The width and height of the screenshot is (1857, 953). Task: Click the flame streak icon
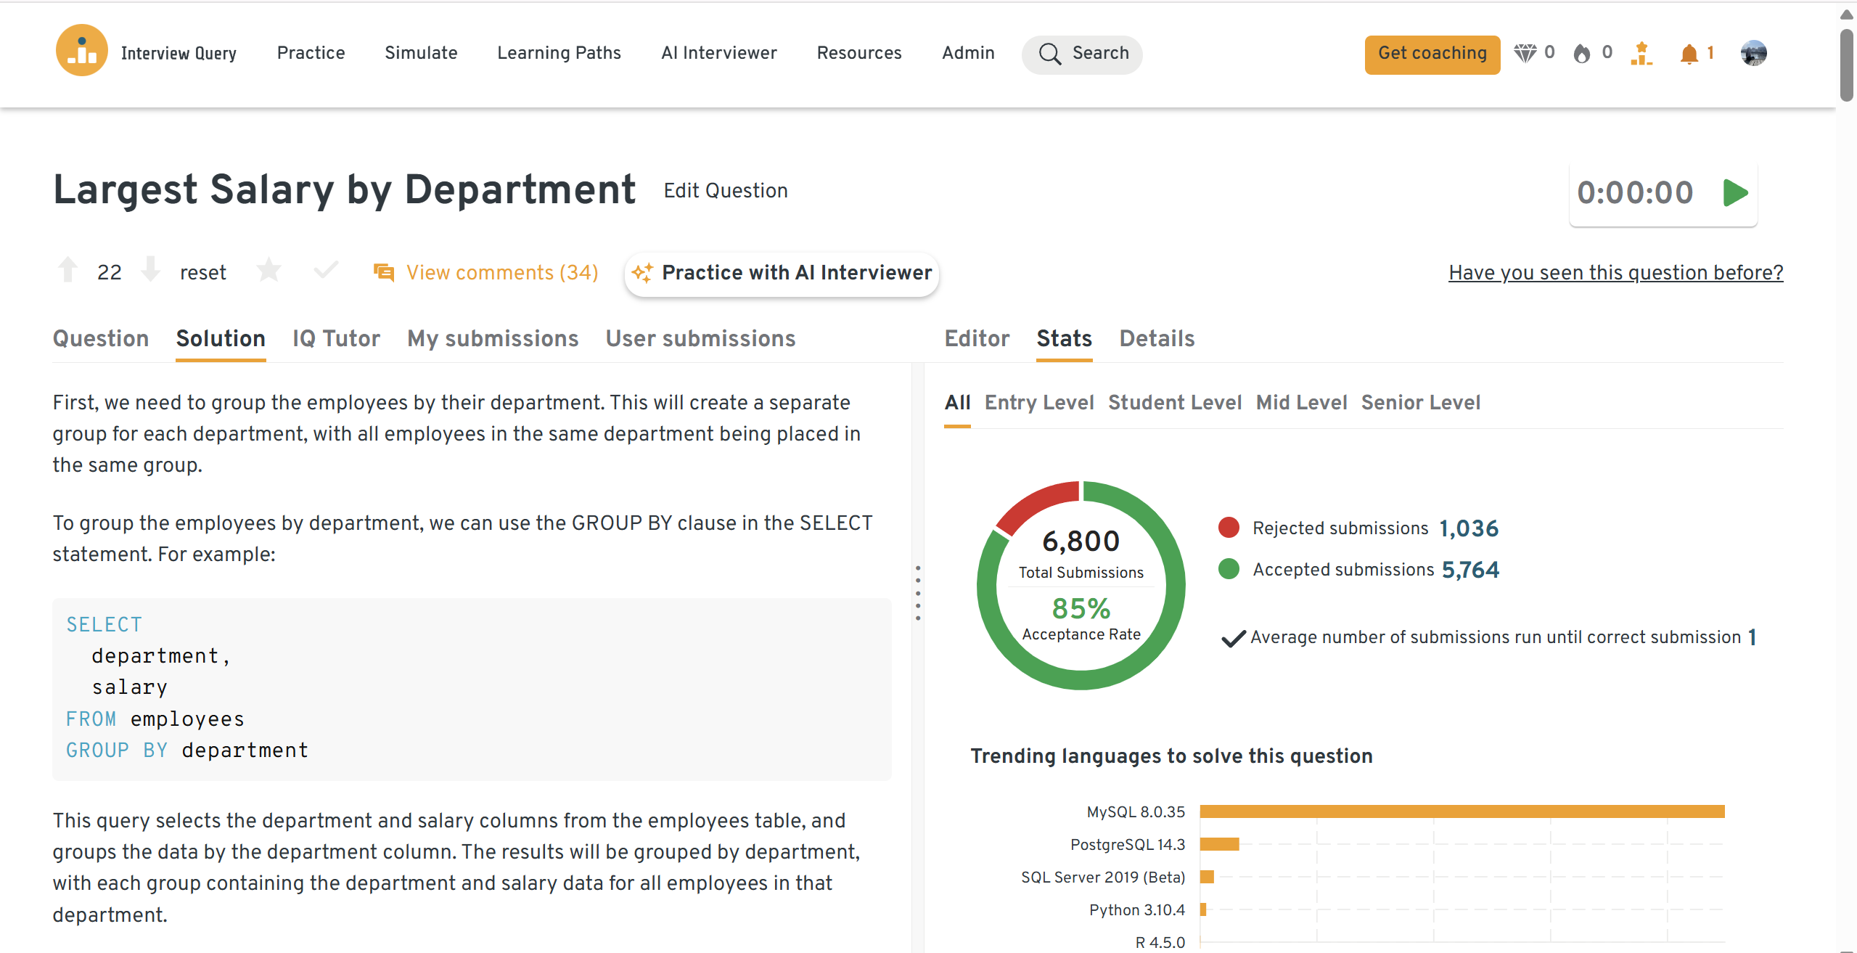(1582, 54)
